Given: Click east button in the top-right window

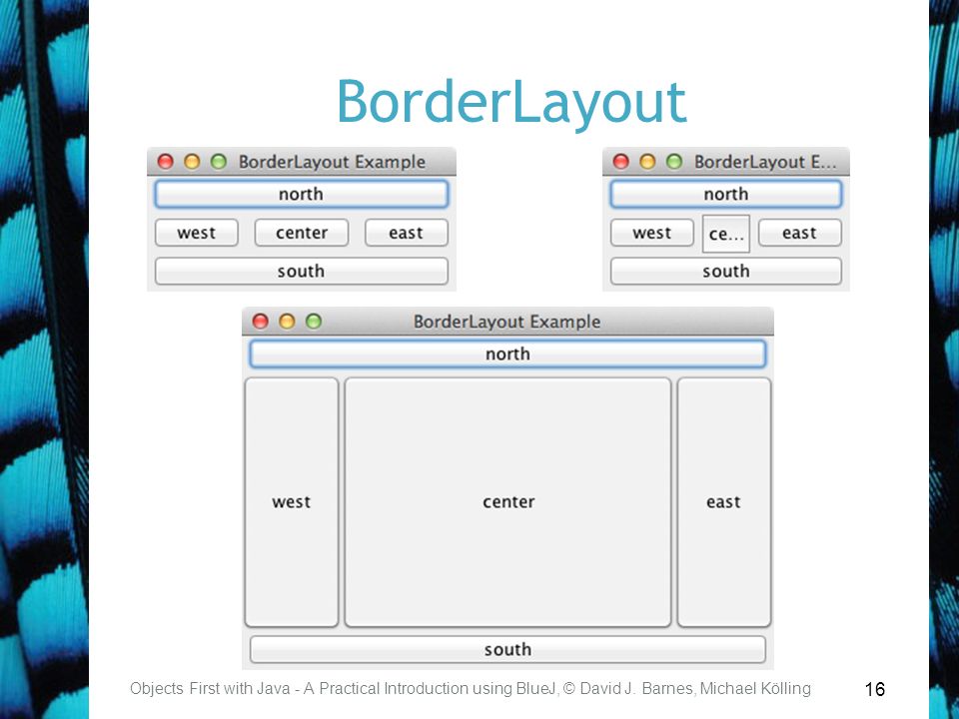Looking at the screenshot, I should pos(800,233).
